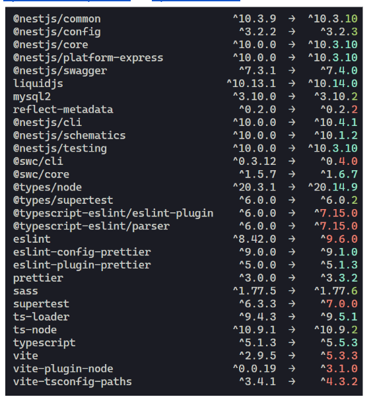Click the first blue link above the terminal

tap(67, 1)
